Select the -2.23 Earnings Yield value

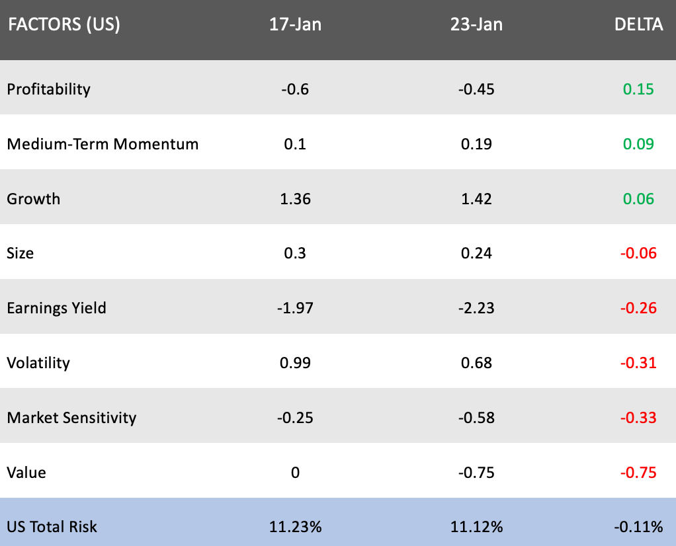click(x=475, y=308)
